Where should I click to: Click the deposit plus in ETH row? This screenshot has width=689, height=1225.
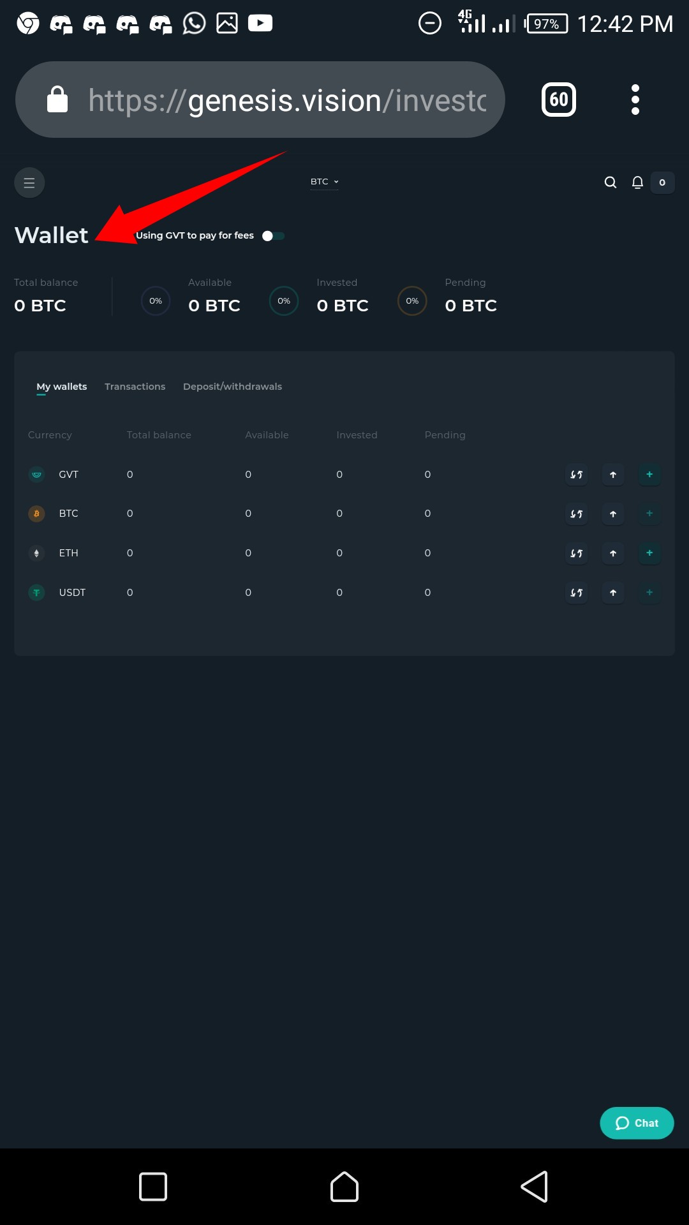coord(649,553)
